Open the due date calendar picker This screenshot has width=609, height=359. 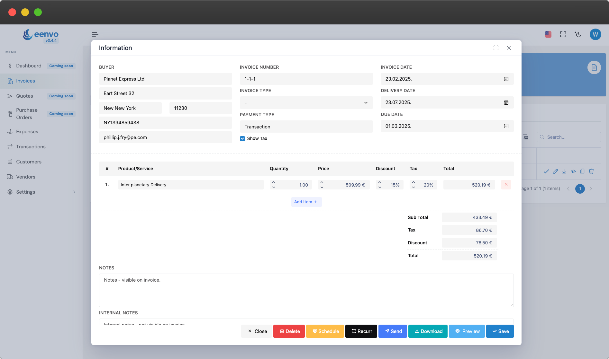[x=506, y=126]
